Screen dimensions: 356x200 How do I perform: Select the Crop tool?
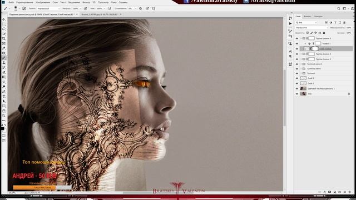(x=4, y=38)
